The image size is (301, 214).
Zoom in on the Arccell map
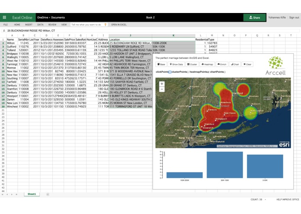click(162, 84)
